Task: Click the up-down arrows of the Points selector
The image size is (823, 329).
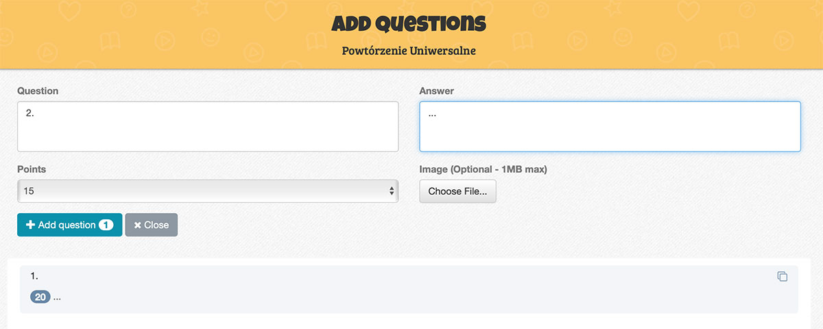Action: click(x=392, y=191)
